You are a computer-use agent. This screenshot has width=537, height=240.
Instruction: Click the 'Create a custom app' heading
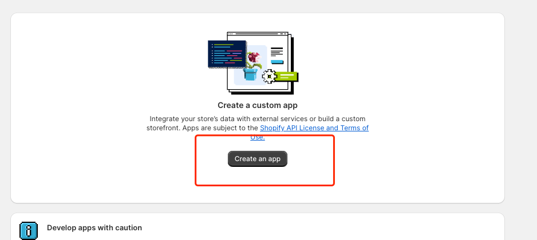(x=258, y=105)
